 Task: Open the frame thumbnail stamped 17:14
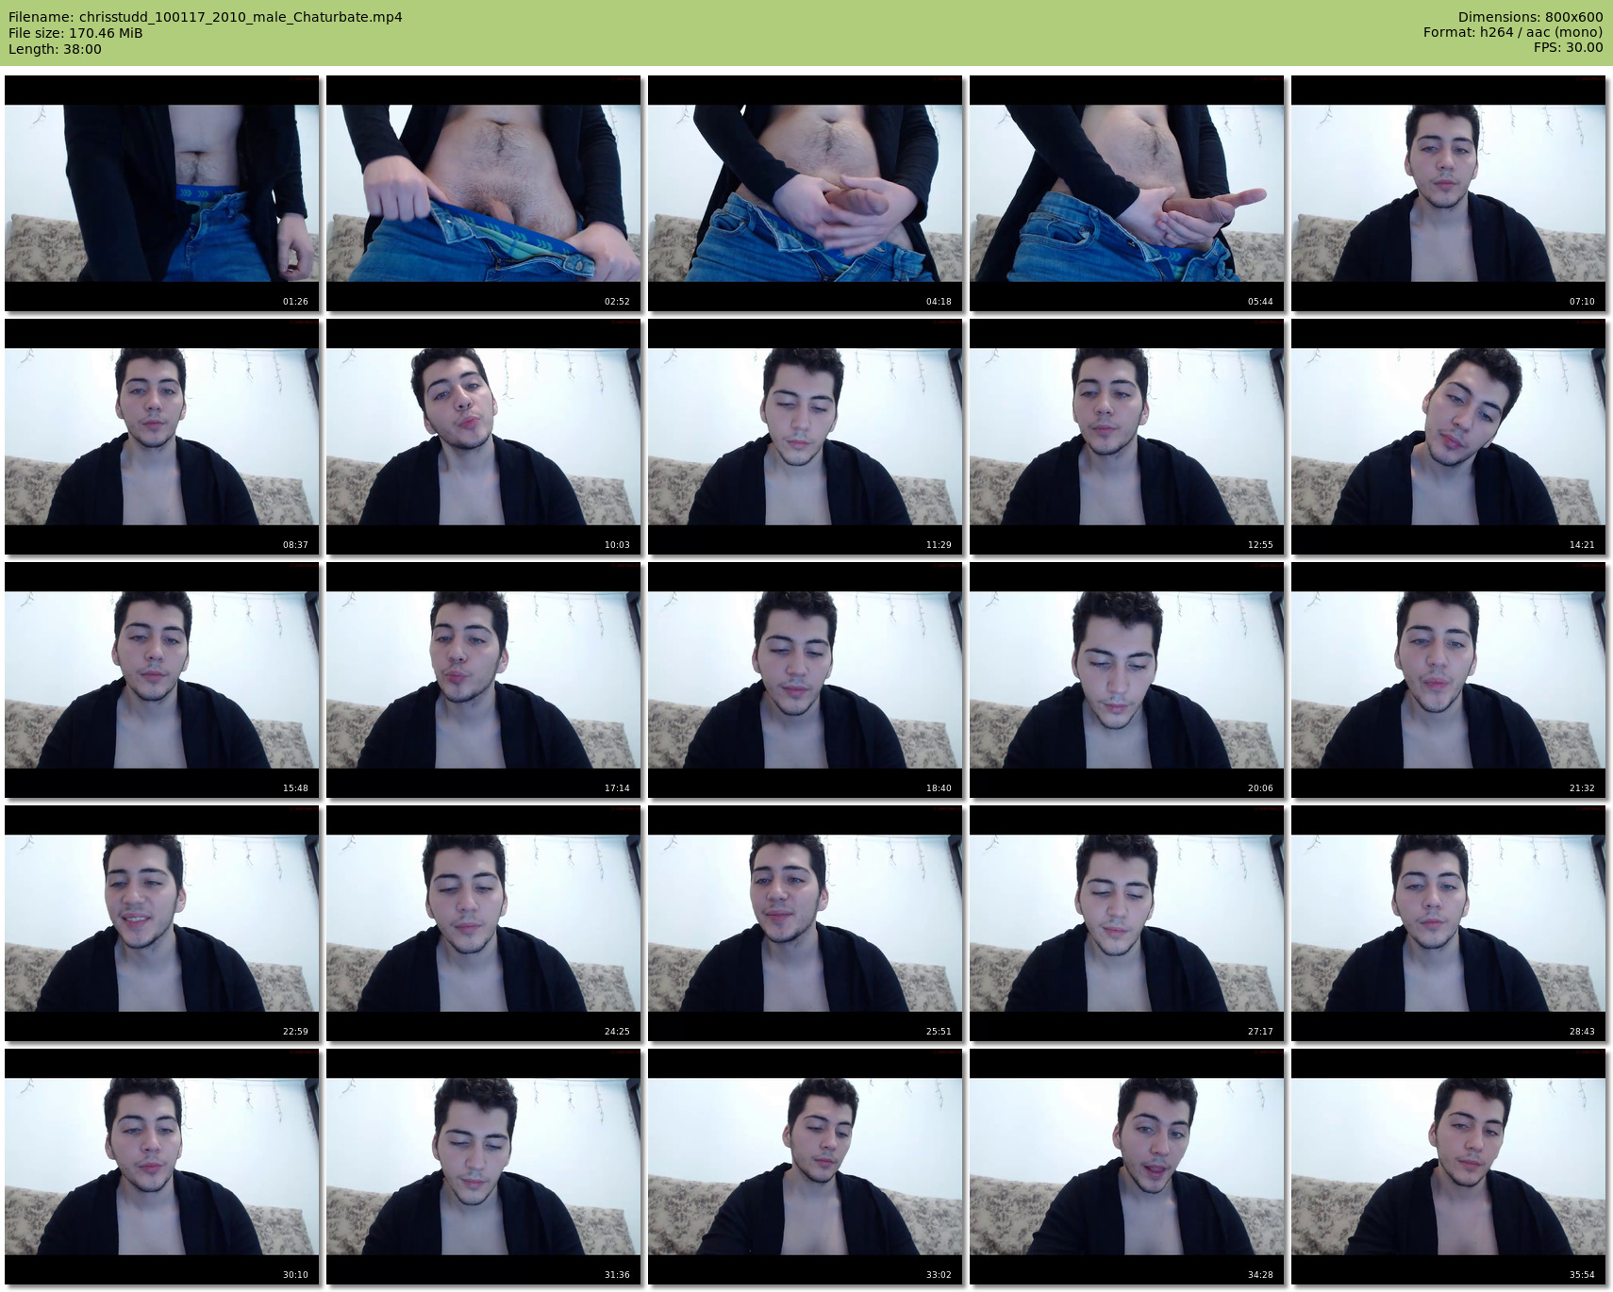pyautogui.click(x=484, y=680)
